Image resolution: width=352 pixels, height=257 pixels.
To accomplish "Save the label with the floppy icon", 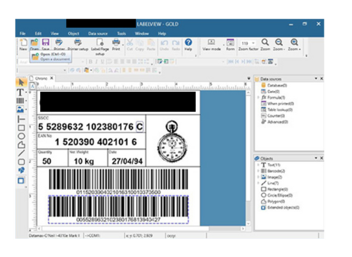I will 46,44.
